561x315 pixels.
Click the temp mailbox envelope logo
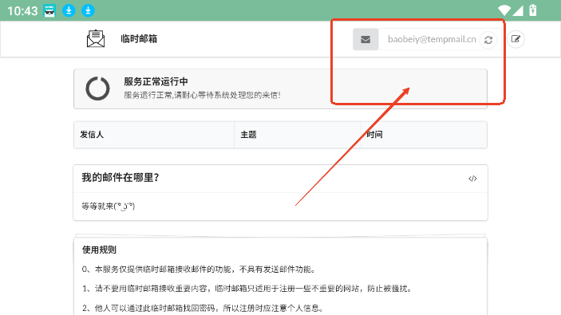pyautogui.click(x=96, y=38)
